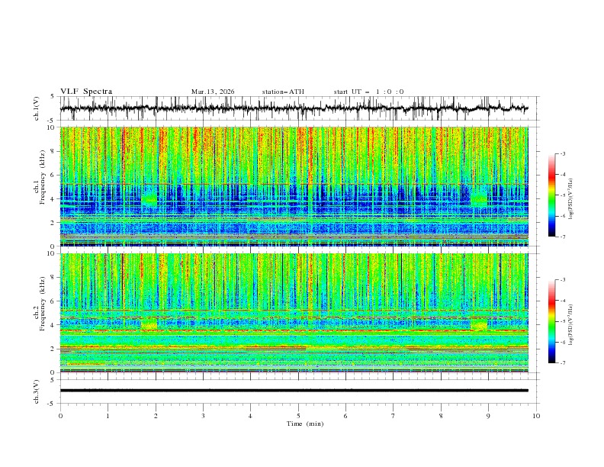
Task: Click the ch.3 flat black waveform band
Action: pyautogui.click(x=294, y=391)
